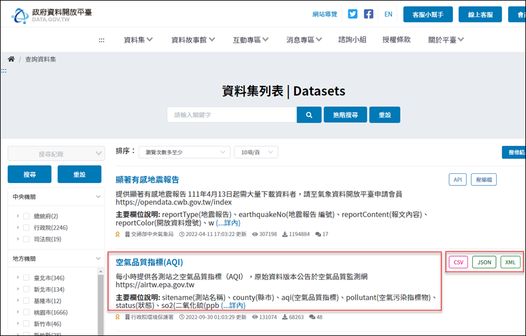526x336 pixels.
Task: Click the building icon beside 行政院環境保護署
Action: point(128,317)
